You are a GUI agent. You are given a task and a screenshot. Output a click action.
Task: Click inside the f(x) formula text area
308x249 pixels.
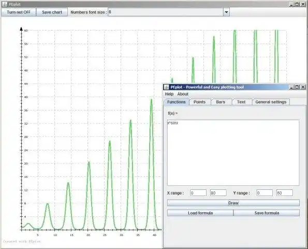tap(233, 153)
